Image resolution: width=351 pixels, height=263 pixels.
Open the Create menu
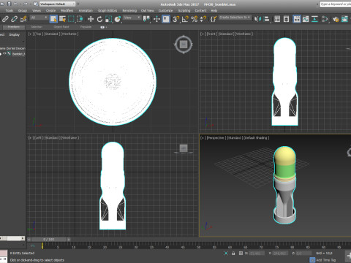pyautogui.click(x=50, y=11)
